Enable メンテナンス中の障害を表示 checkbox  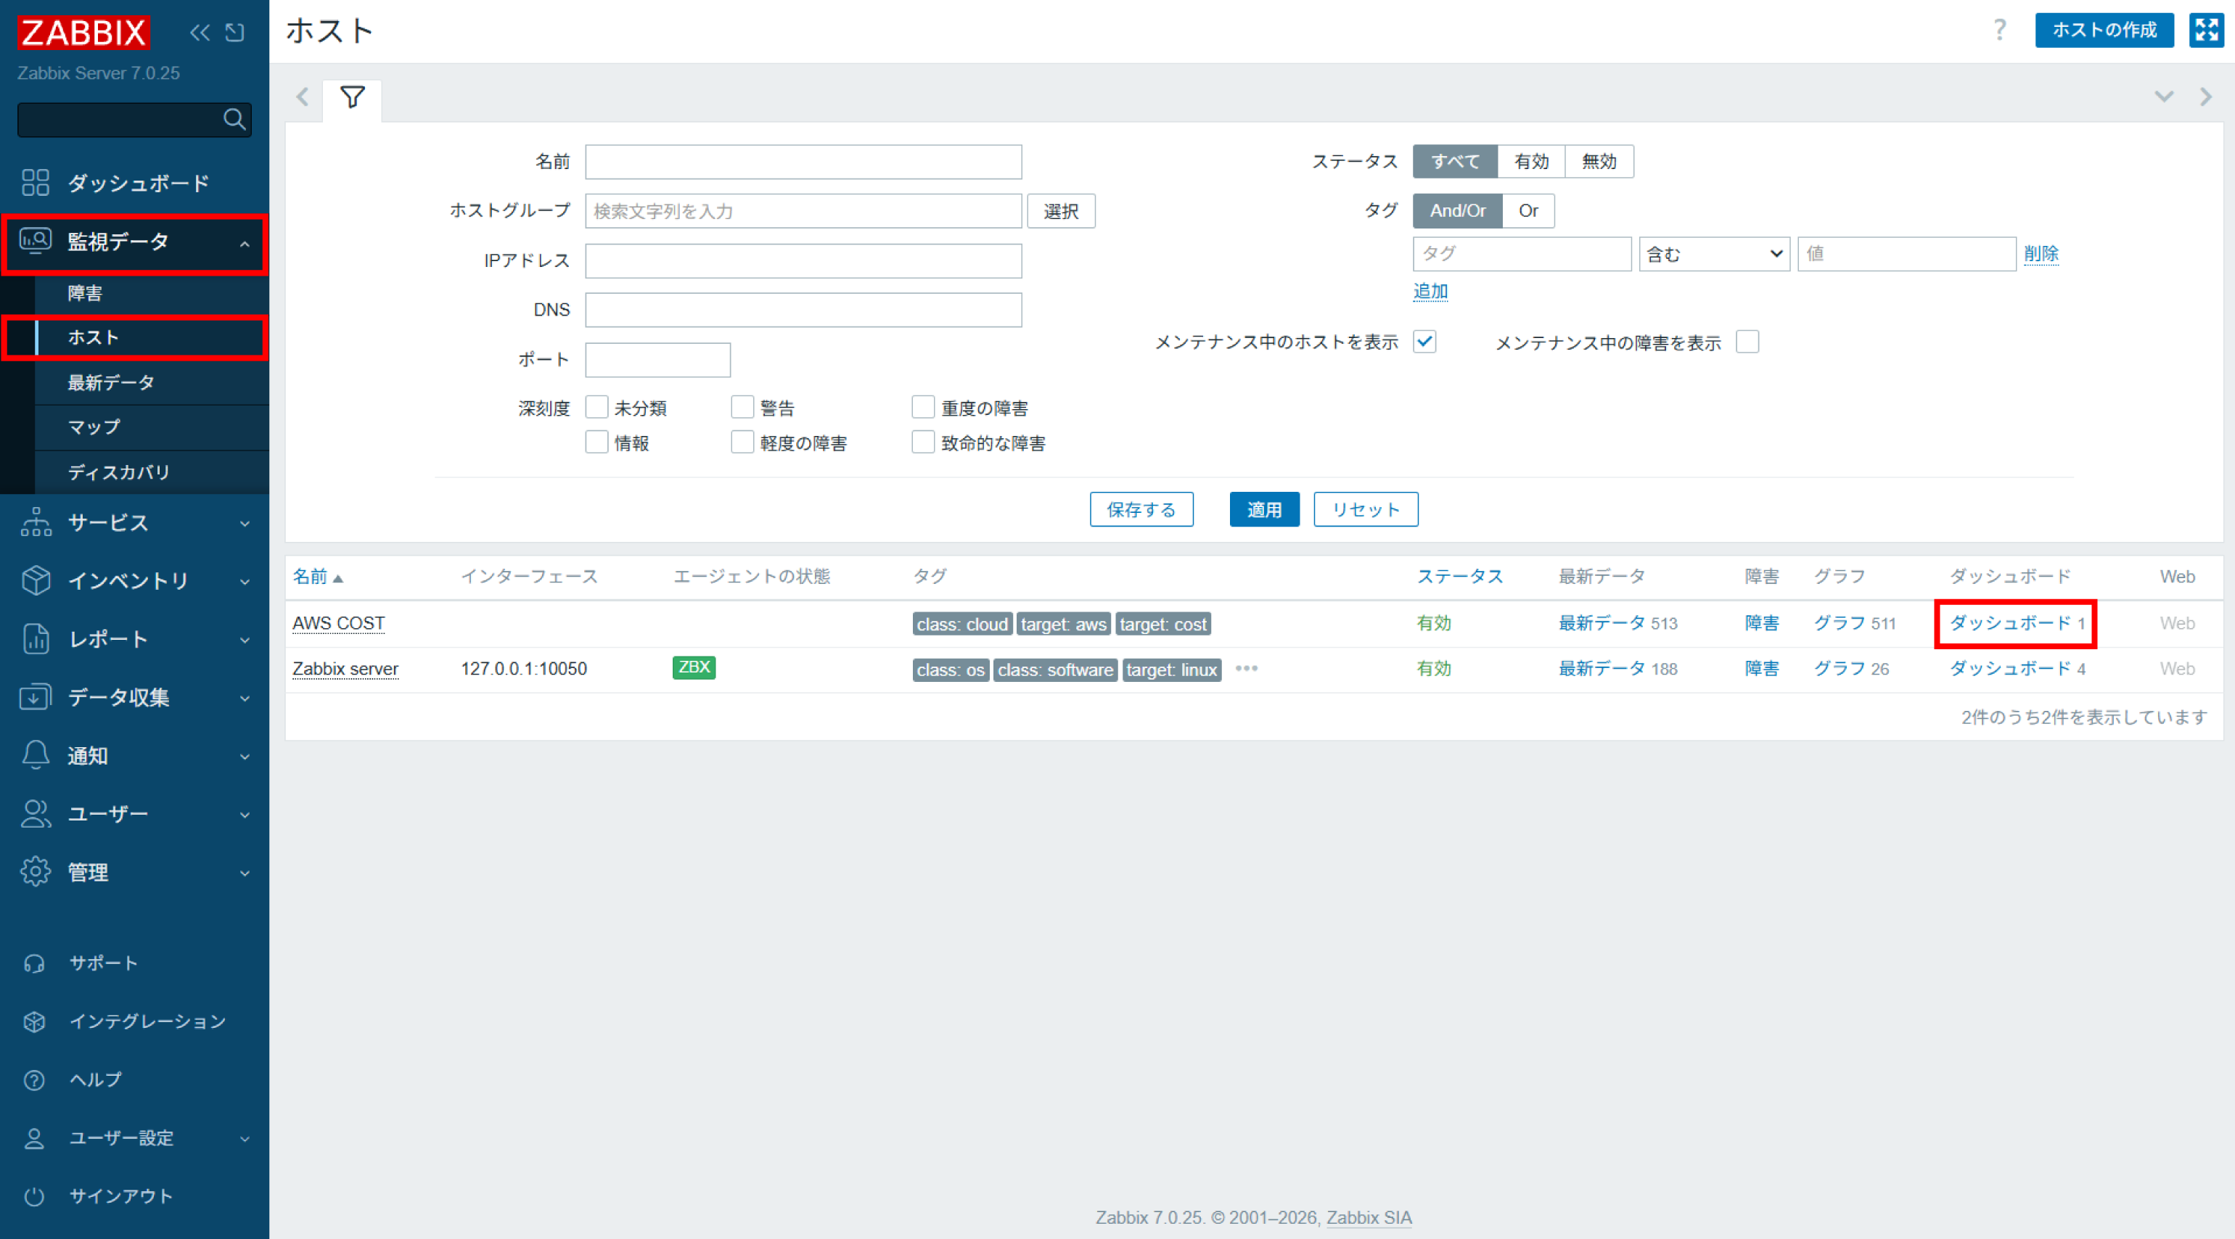tap(1747, 342)
